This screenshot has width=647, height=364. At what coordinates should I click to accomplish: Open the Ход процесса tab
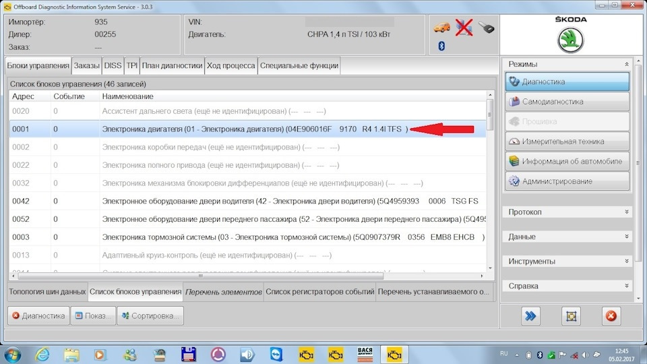point(231,65)
